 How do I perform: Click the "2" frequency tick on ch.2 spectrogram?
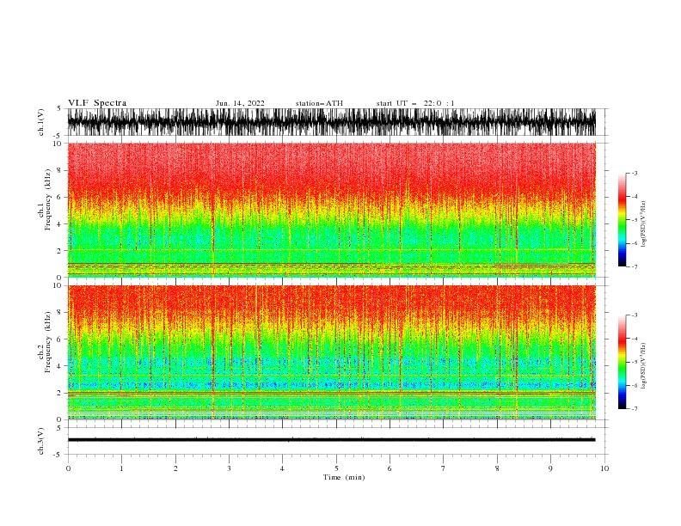pos(60,393)
